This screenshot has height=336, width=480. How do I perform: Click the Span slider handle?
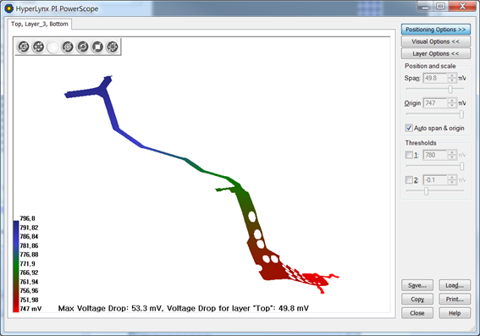450,89
